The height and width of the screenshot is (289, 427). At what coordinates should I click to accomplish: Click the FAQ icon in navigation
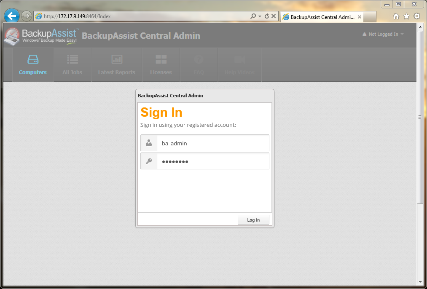pyautogui.click(x=199, y=59)
